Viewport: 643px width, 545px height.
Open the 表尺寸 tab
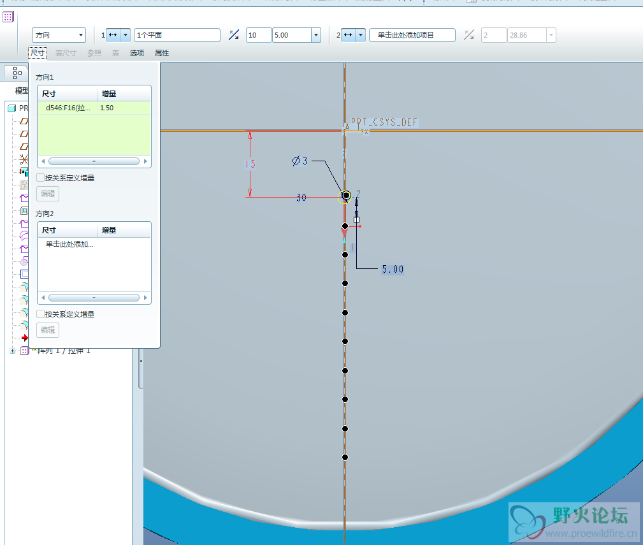tap(66, 53)
